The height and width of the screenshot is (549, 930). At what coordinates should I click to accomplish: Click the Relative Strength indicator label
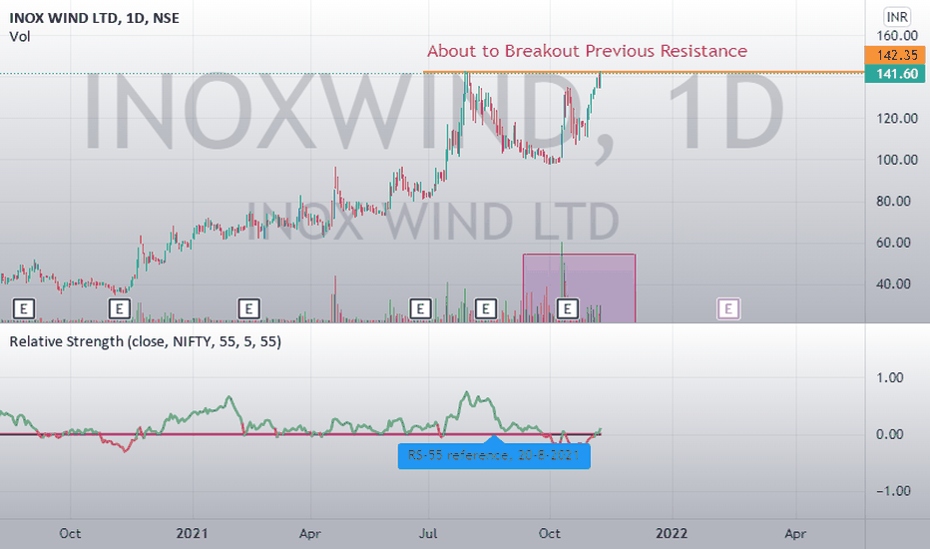[x=146, y=341]
